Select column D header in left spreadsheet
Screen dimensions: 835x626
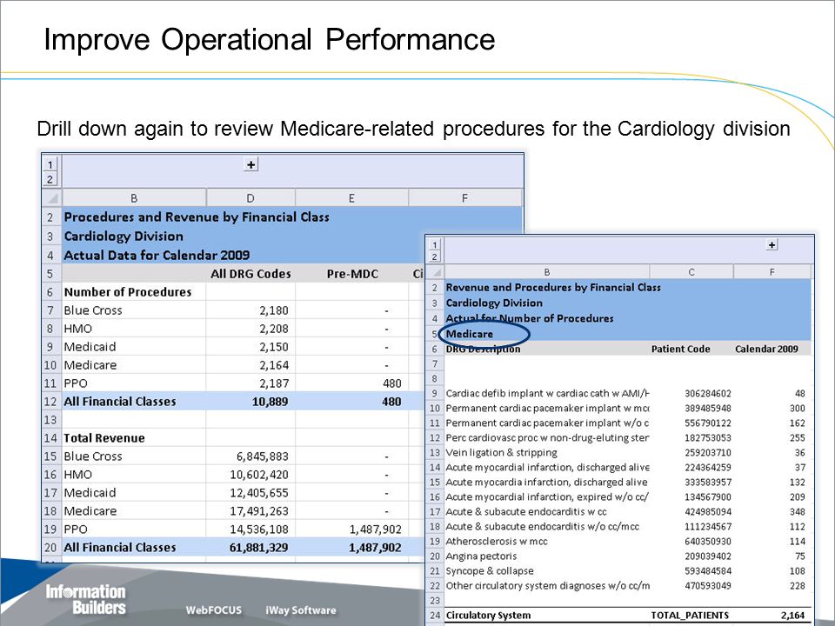point(250,198)
